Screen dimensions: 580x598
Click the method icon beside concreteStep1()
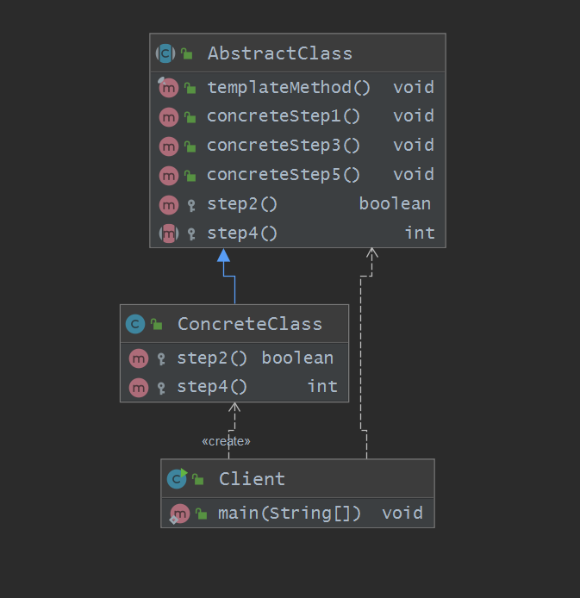click(x=168, y=116)
